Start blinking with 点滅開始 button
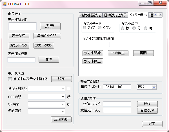Screen dimensions: 169x132 61,119
